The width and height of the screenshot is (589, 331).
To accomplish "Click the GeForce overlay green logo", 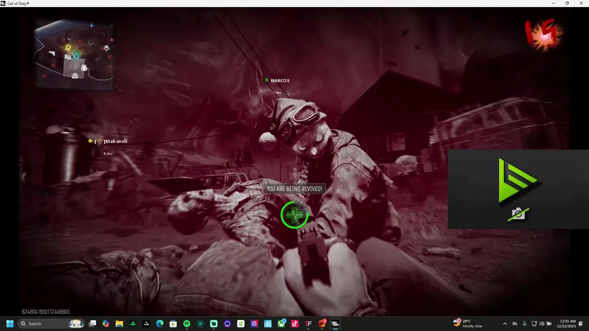I will [518, 180].
